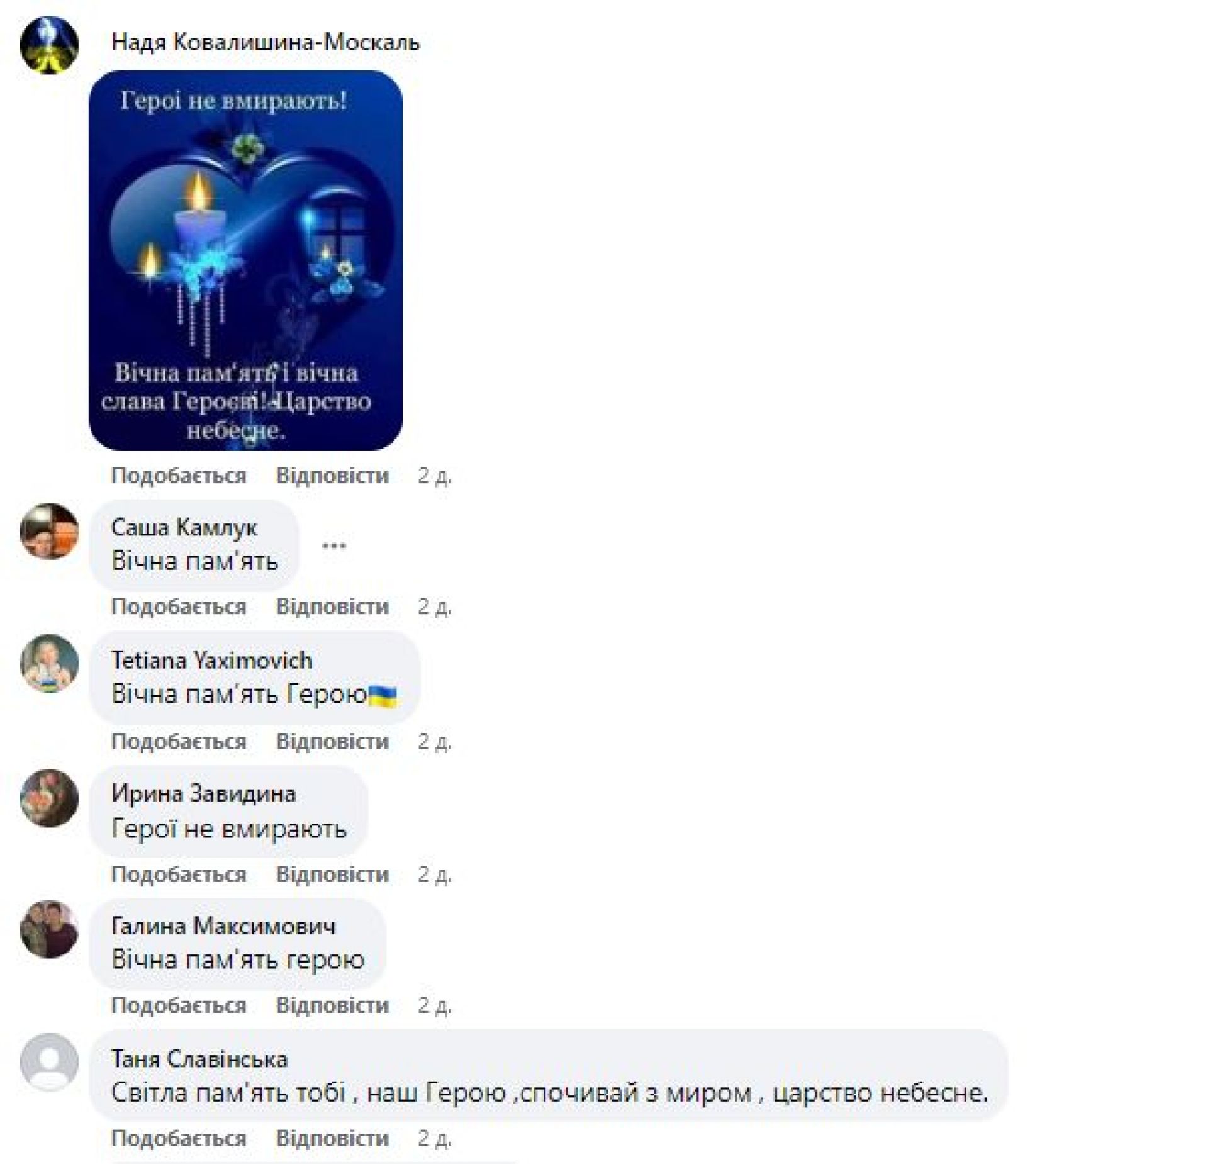Open the name link Таня Славінська
1208x1164 pixels.
click(x=199, y=1059)
